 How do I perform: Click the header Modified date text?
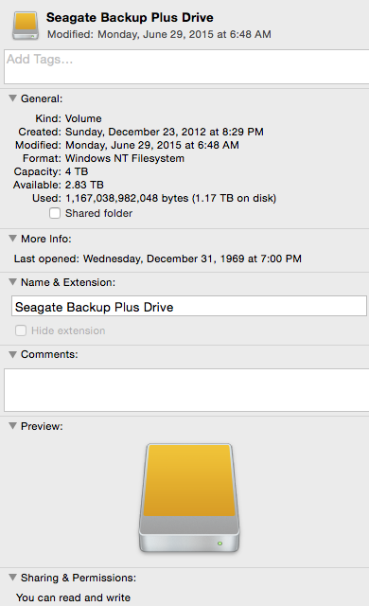pos(159,34)
